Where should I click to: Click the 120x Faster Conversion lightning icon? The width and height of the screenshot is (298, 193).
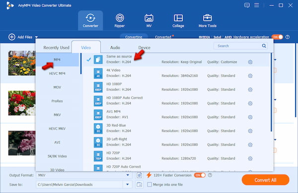[x=149, y=175]
